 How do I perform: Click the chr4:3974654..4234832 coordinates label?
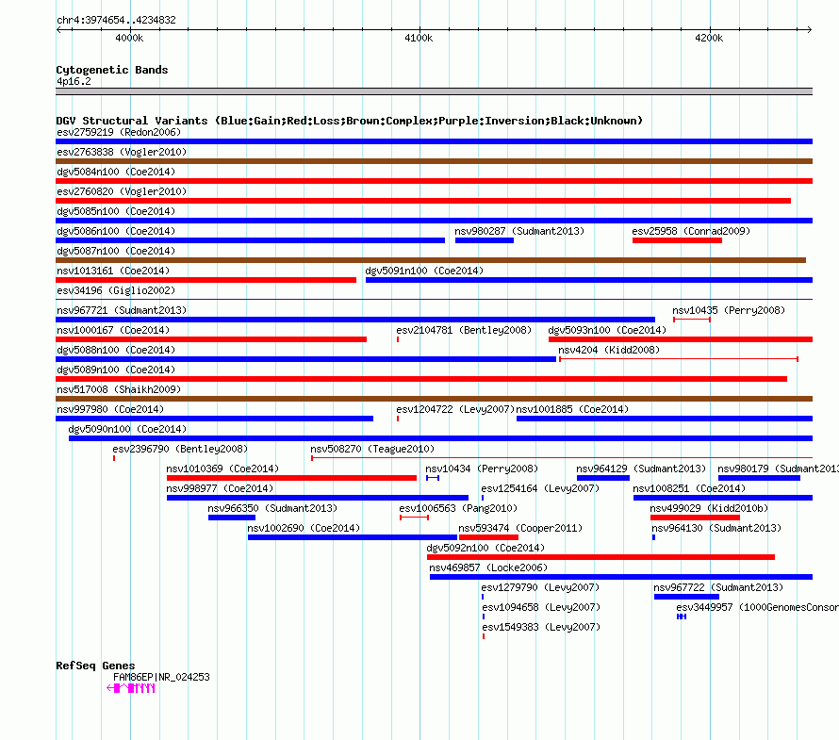116,21
